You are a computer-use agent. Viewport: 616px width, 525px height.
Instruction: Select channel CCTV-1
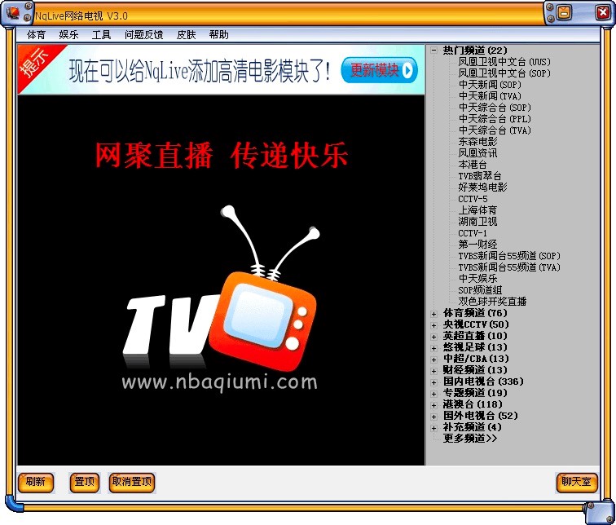pos(473,233)
